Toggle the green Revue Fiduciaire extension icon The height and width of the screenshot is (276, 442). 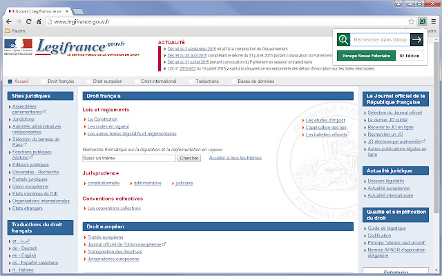coord(422,21)
